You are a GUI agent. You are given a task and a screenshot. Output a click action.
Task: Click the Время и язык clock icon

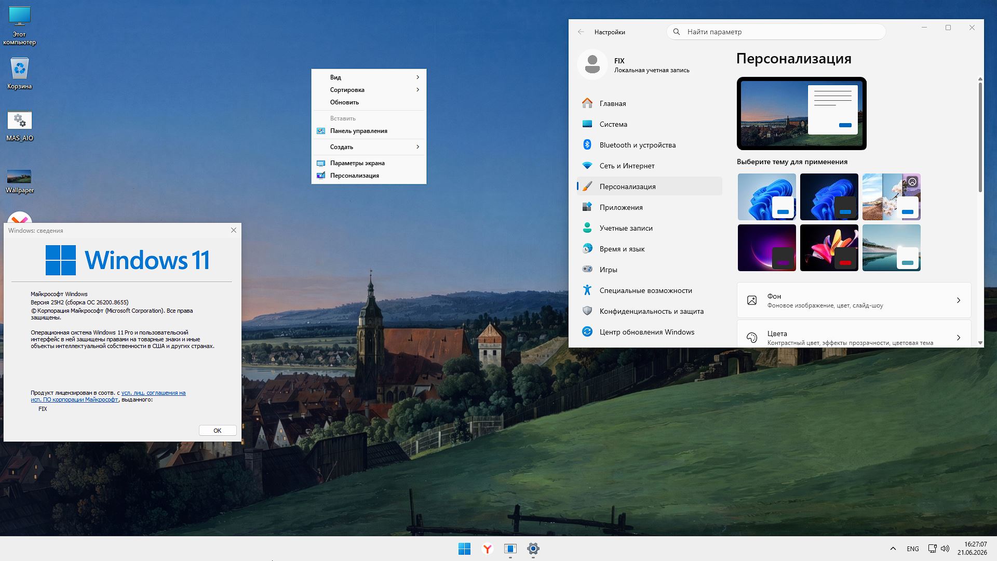(x=587, y=249)
